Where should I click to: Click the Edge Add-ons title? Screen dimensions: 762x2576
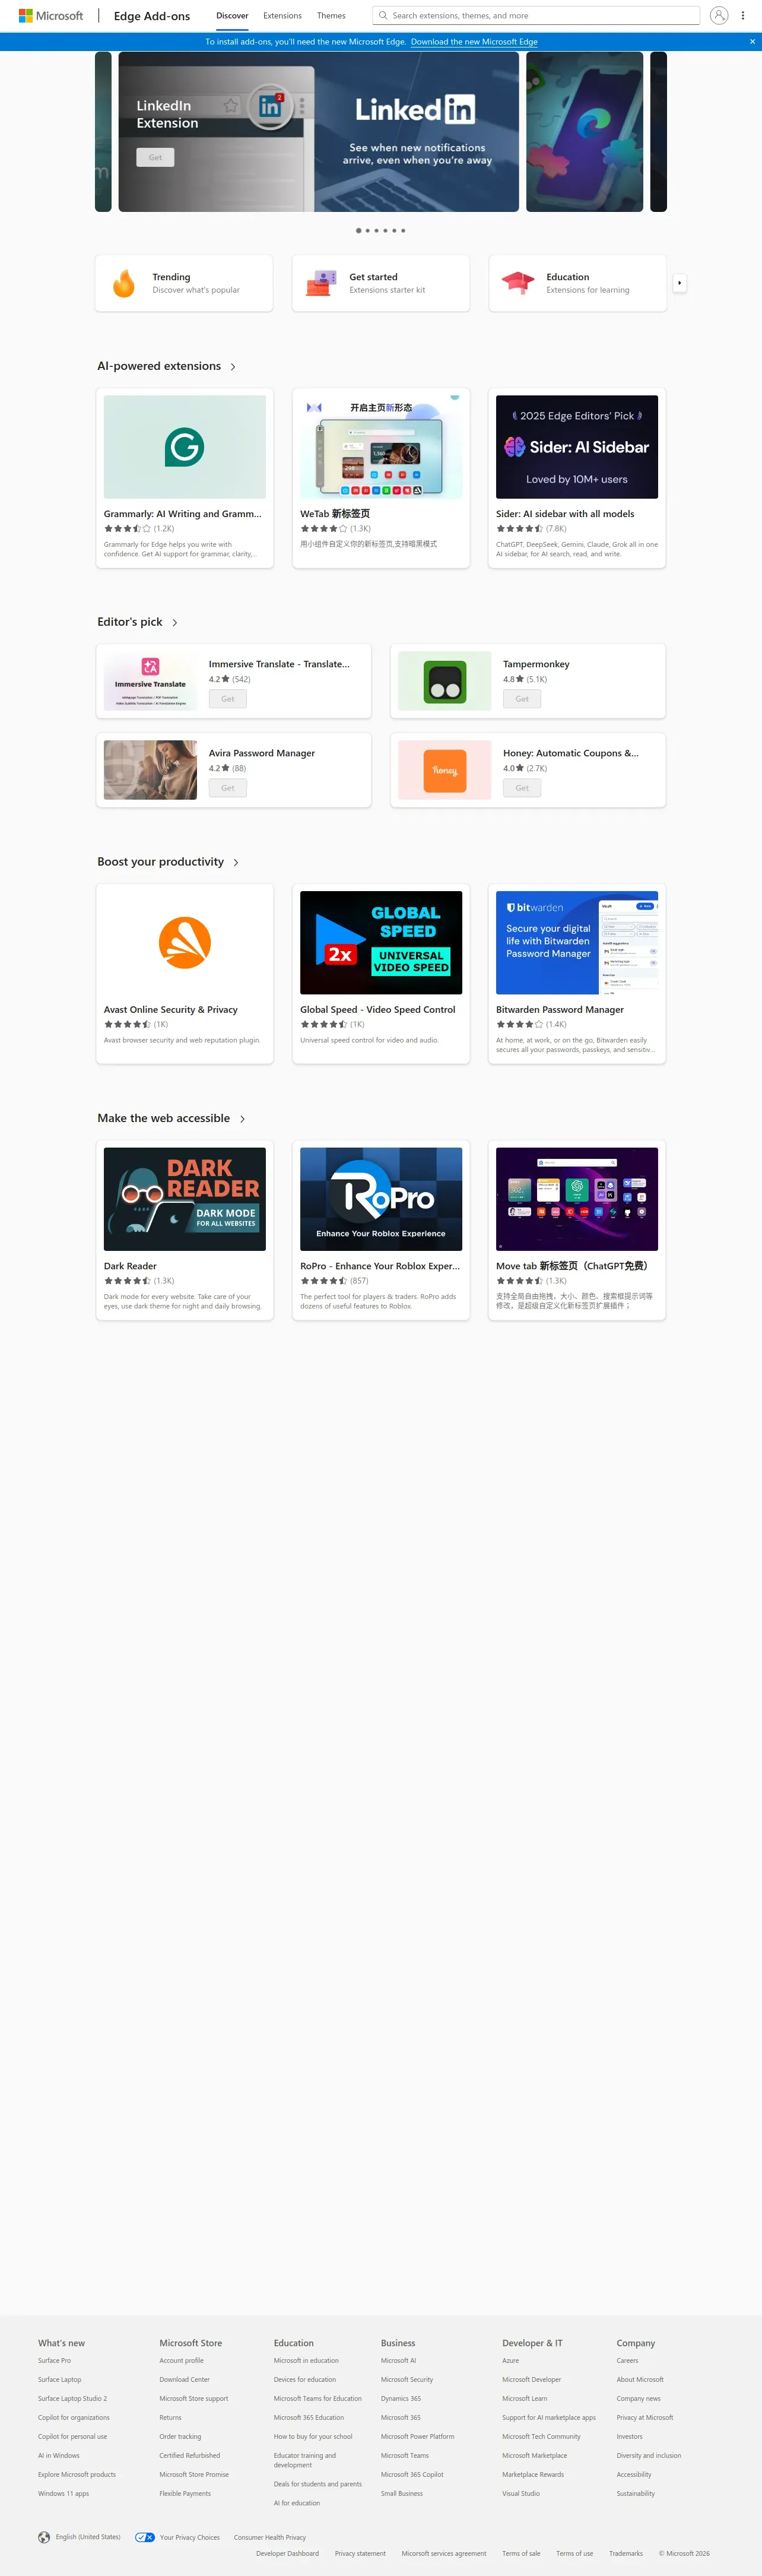pos(152,16)
